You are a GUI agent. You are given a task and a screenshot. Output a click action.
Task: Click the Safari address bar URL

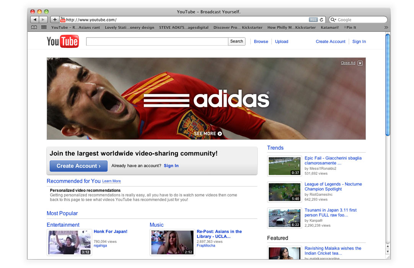click(91, 20)
